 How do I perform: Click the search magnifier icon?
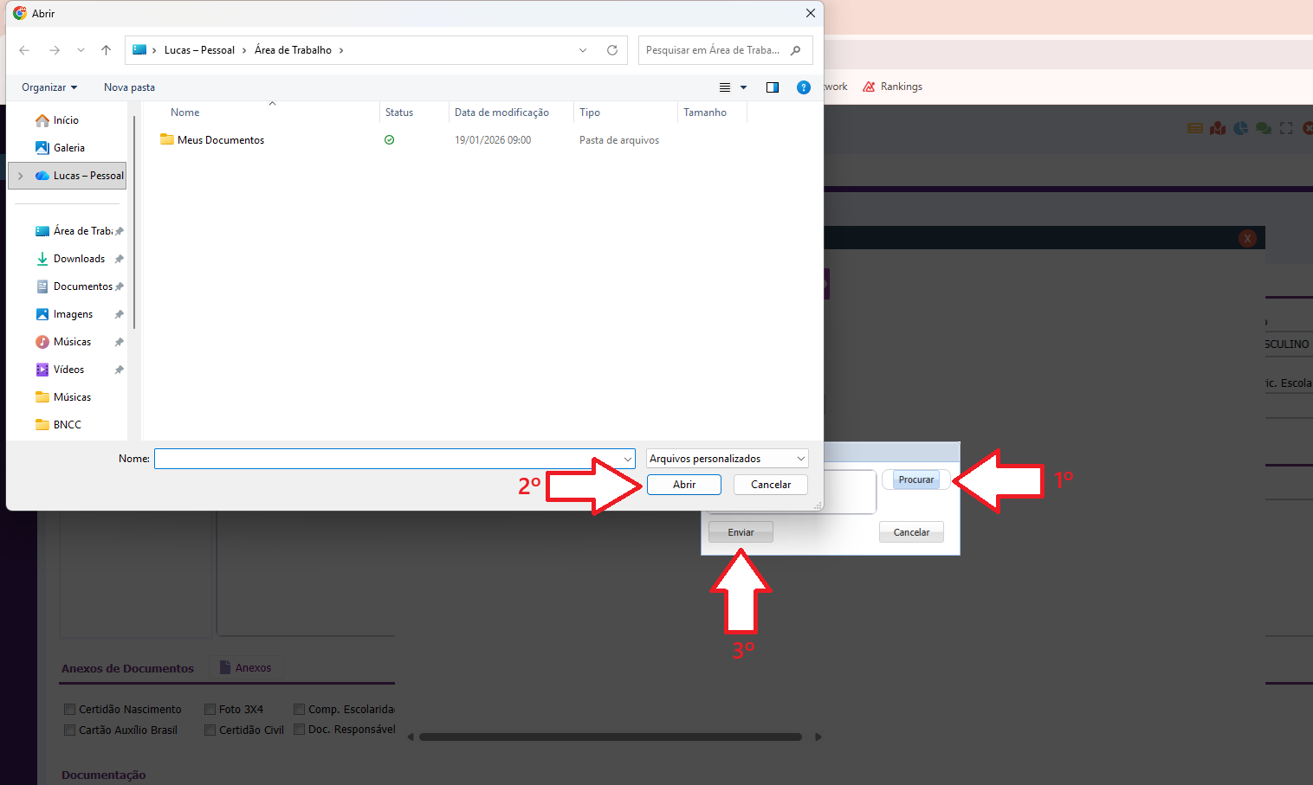tap(796, 50)
